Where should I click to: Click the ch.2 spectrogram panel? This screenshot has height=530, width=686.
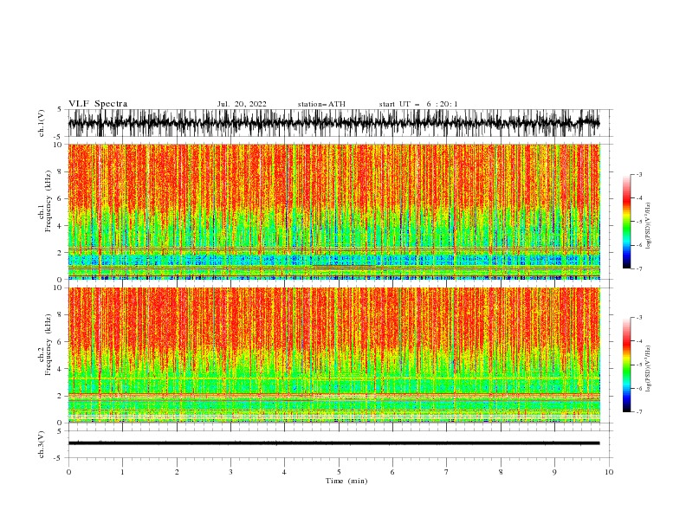click(x=333, y=355)
